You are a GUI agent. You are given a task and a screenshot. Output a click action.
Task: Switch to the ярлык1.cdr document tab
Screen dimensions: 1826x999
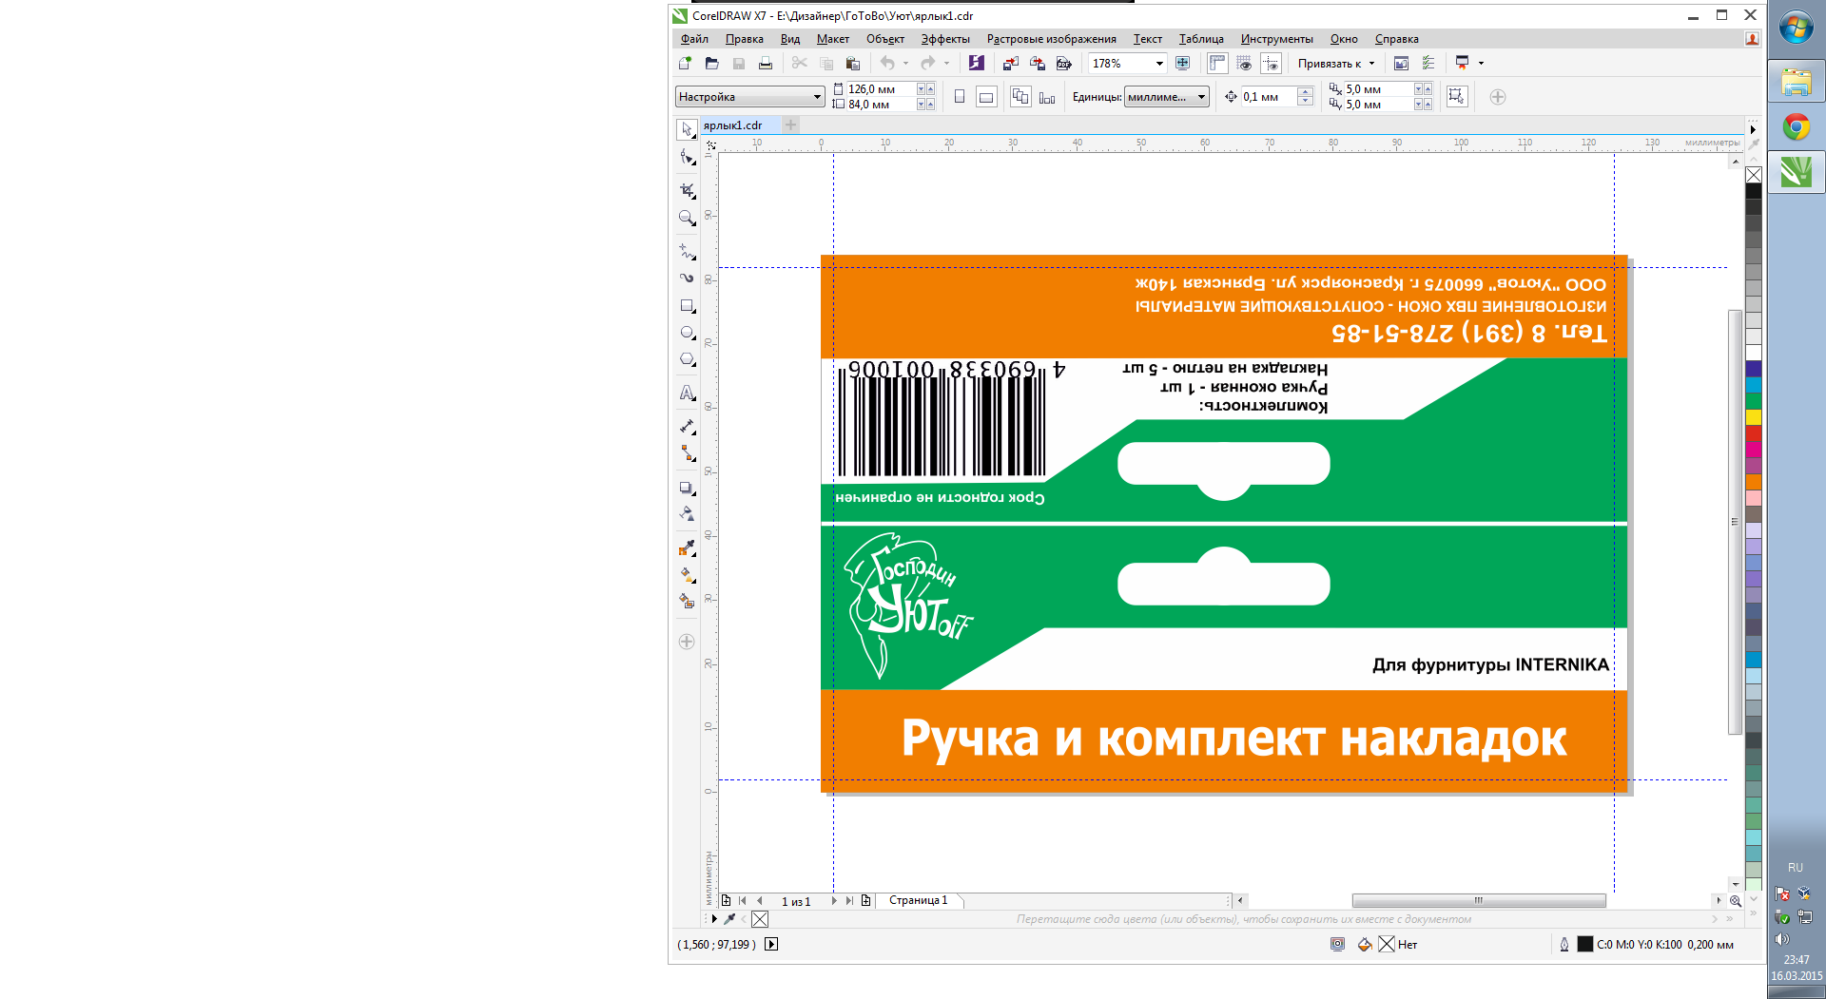(740, 125)
